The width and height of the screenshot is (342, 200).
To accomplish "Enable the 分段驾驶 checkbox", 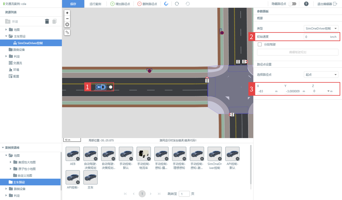I will (x=259, y=44).
